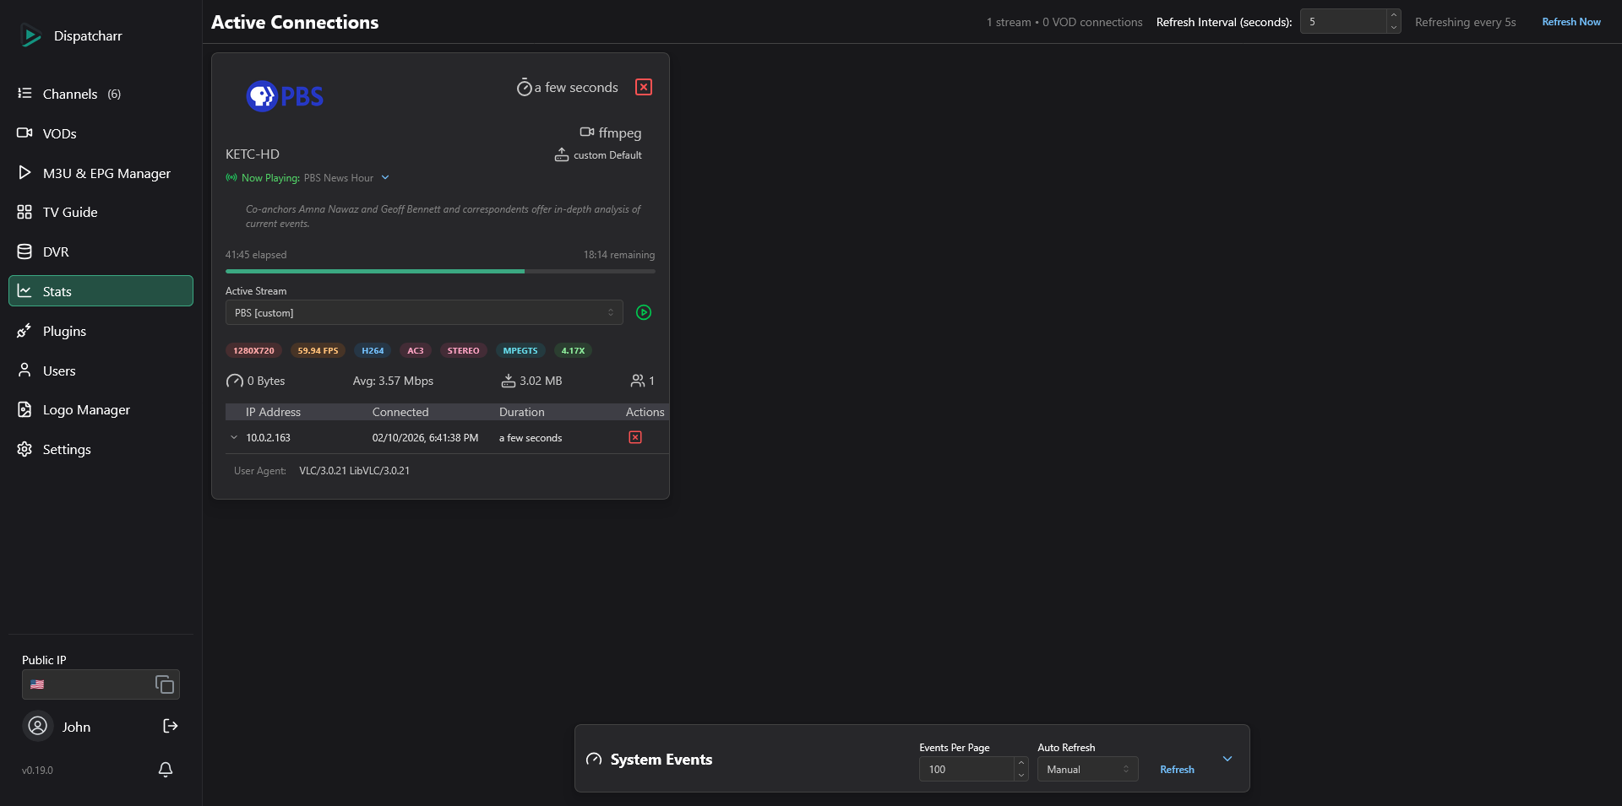Decrease the refresh interval value
The image size is (1622, 806).
pos(1394,28)
